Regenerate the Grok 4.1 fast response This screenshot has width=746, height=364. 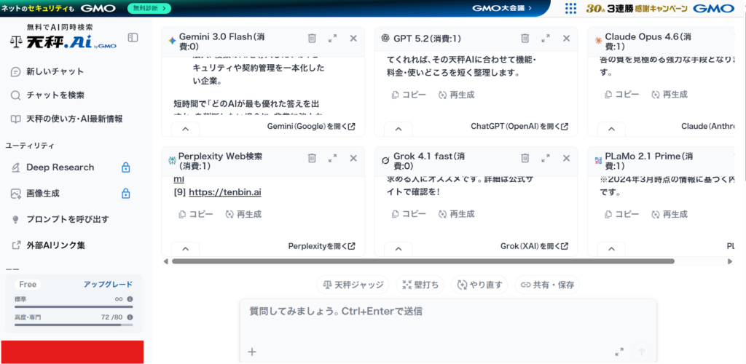(x=456, y=214)
